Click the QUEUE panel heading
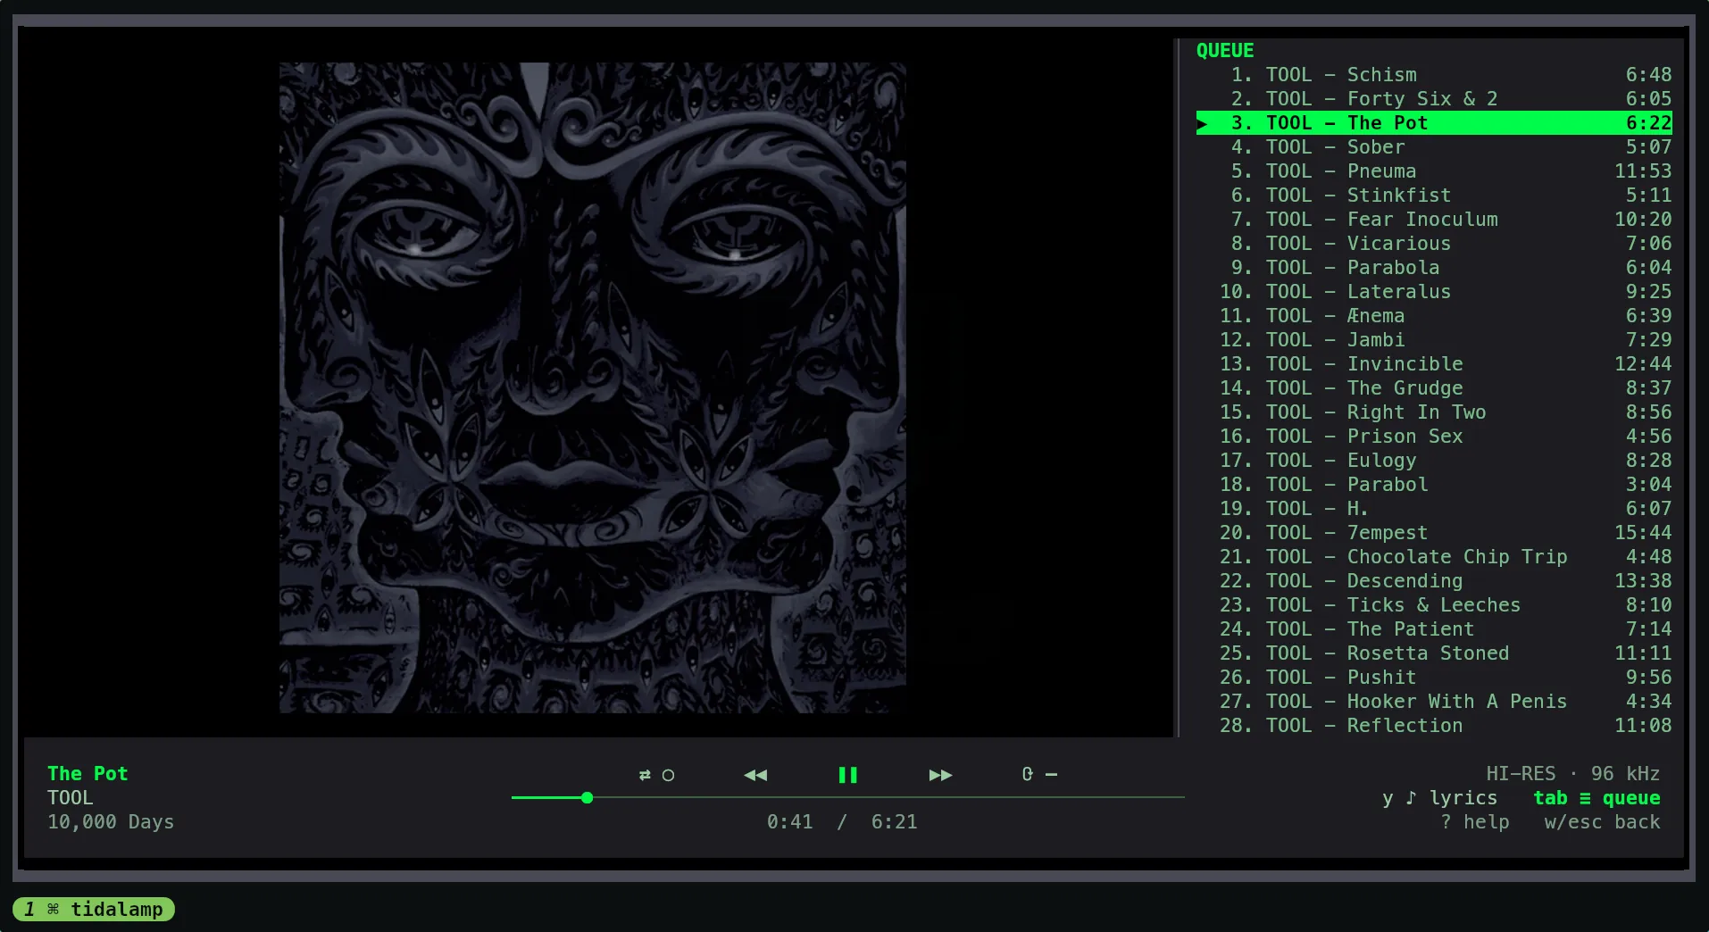This screenshot has width=1709, height=932. coord(1225,51)
